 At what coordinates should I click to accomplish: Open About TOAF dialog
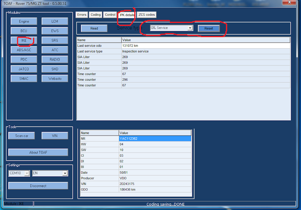point(38,152)
